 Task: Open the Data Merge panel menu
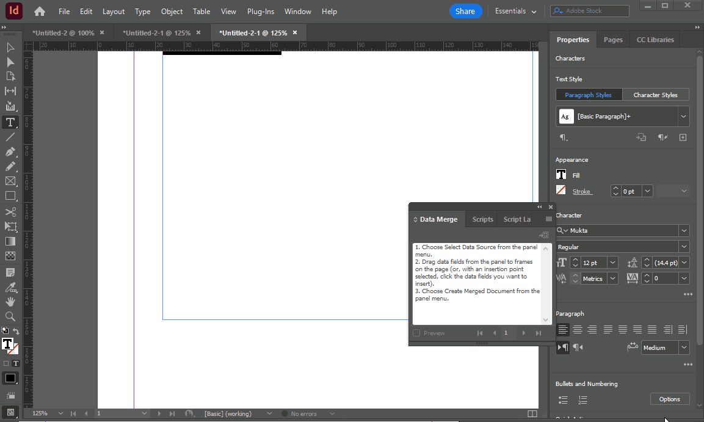(x=549, y=219)
